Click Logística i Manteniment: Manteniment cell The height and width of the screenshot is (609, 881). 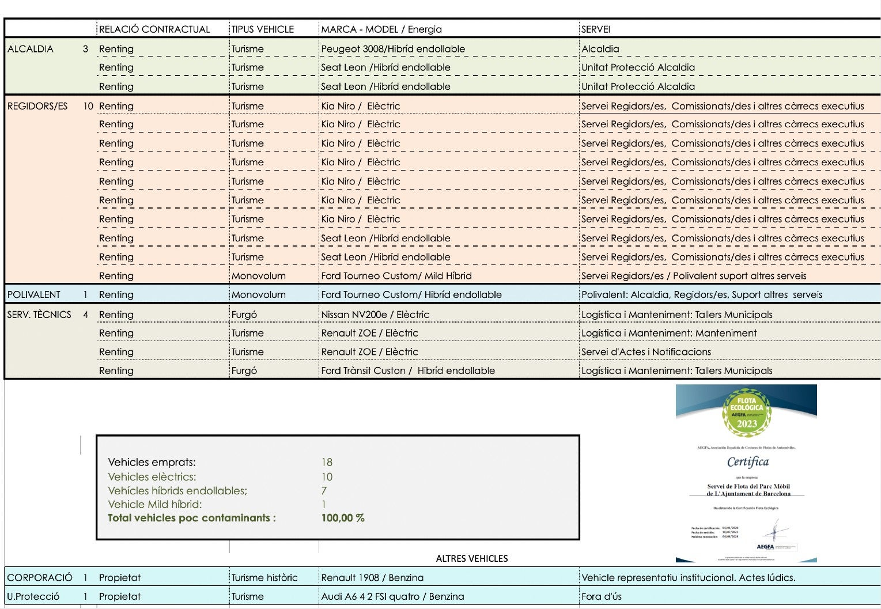[669, 333]
